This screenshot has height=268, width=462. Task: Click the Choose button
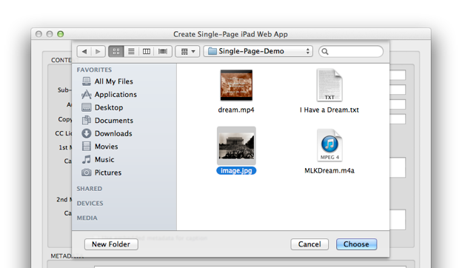pyautogui.click(x=356, y=244)
